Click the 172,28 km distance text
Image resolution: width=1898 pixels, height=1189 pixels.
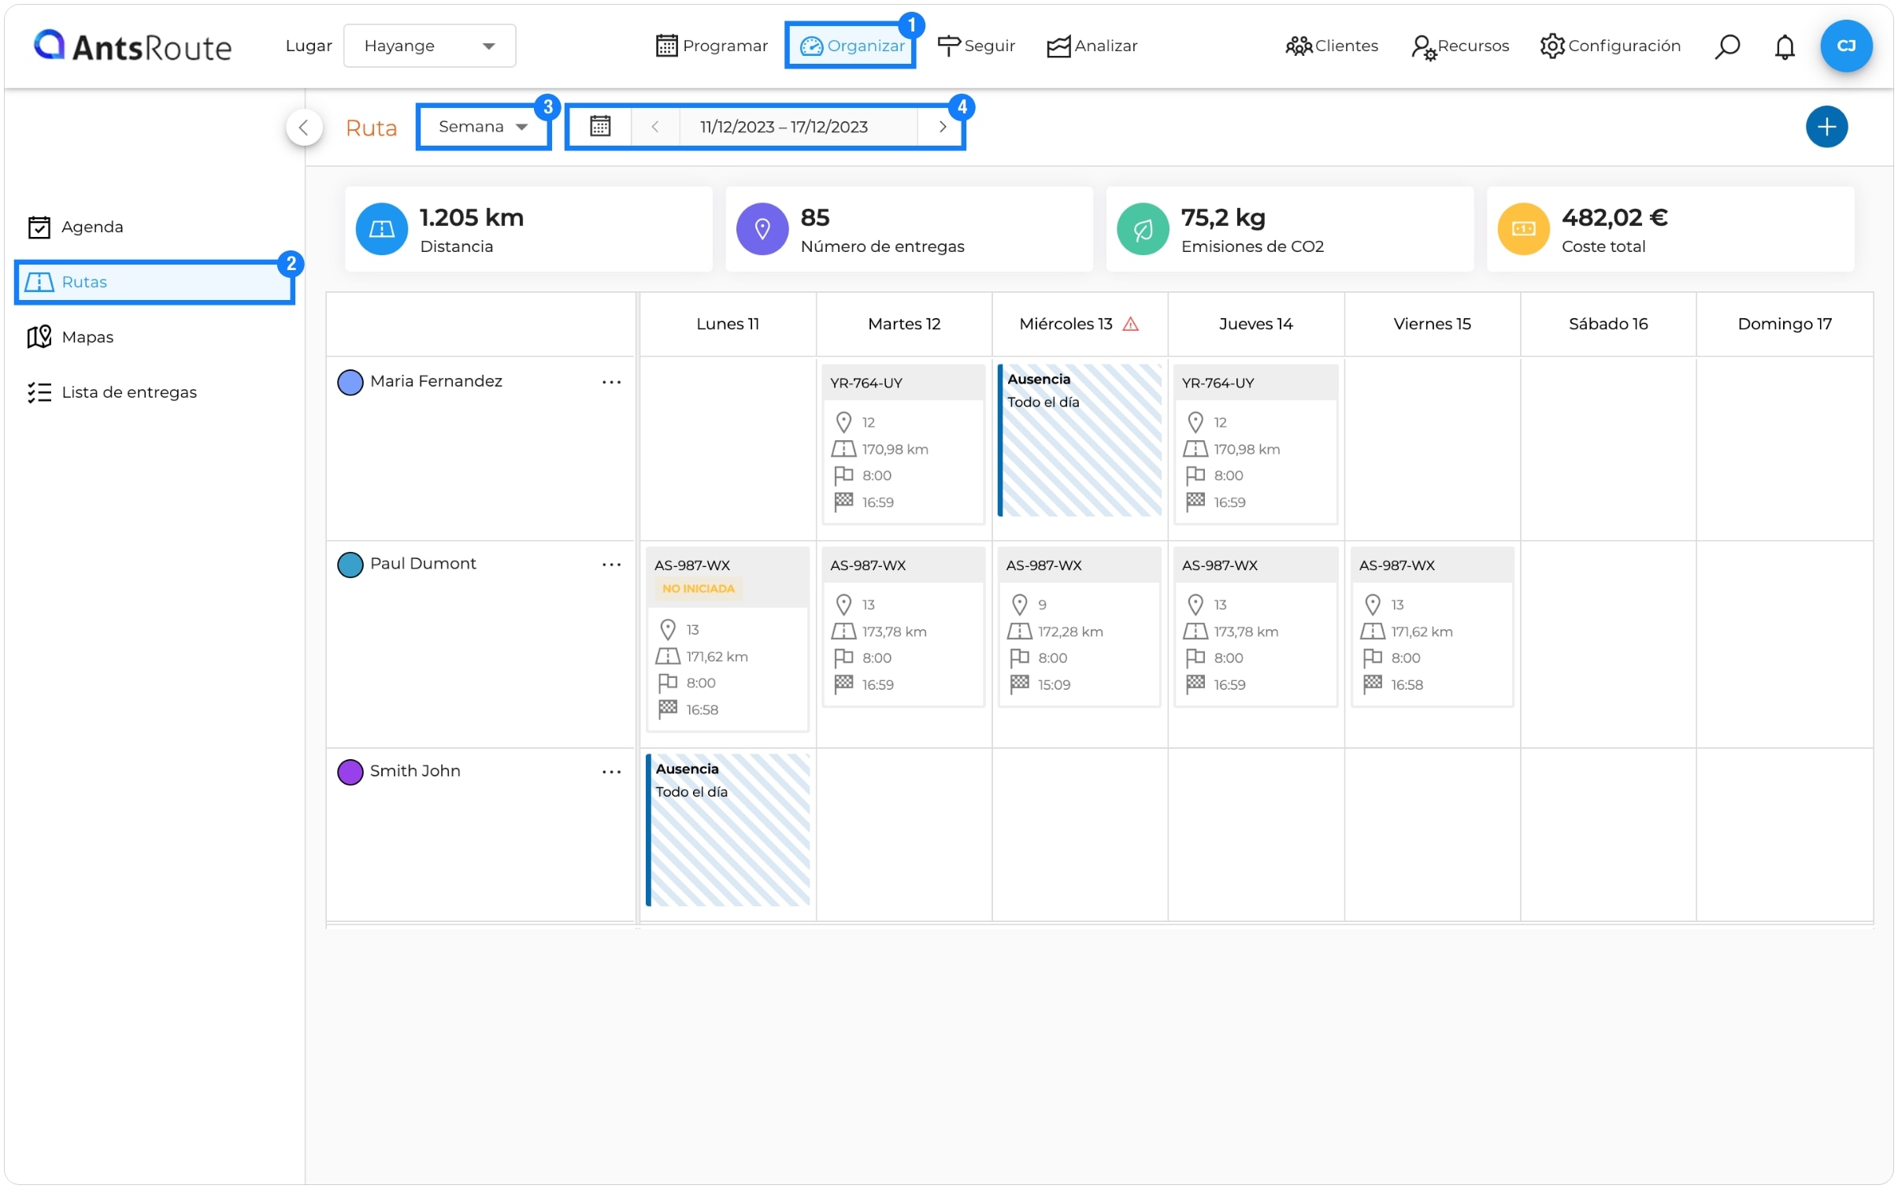point(1069,632)
